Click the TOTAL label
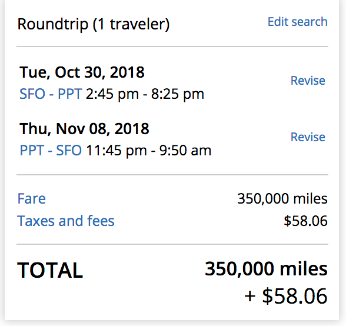The height and width of the screenshot is (326, 346). (50, 270)
